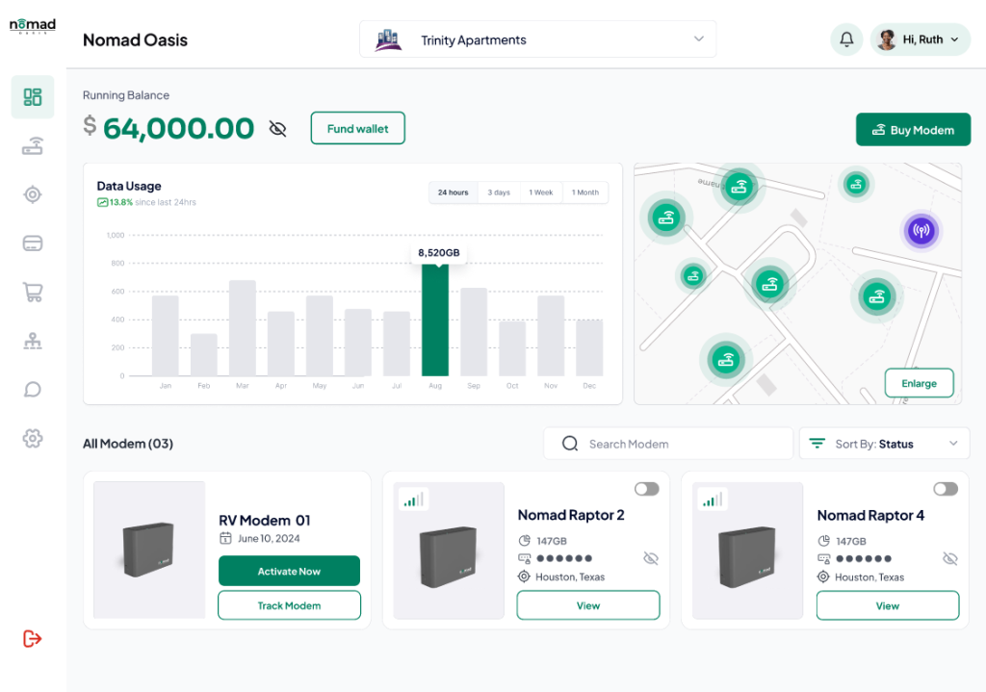Screen dimensions: 986x692
Task: Click the signal strength icon on Nomad Raptor 2
Action: pyautogui.click(x=414, y=500)
